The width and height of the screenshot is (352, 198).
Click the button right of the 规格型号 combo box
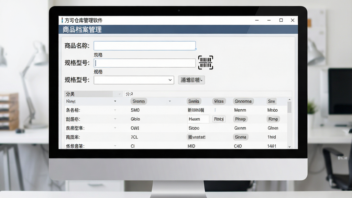[191, 80]
